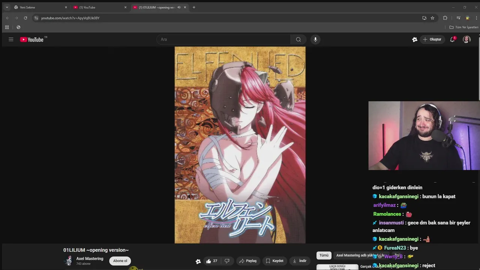Click the globe shortcut in bookmarks bar
The image size is (480, 270).
18,27
